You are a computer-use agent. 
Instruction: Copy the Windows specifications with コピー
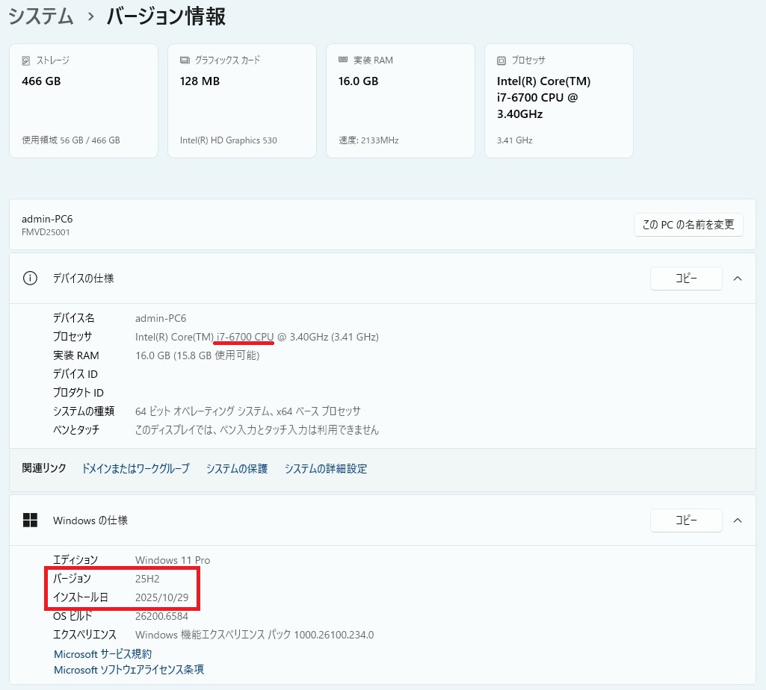click(x=686, y=520)
